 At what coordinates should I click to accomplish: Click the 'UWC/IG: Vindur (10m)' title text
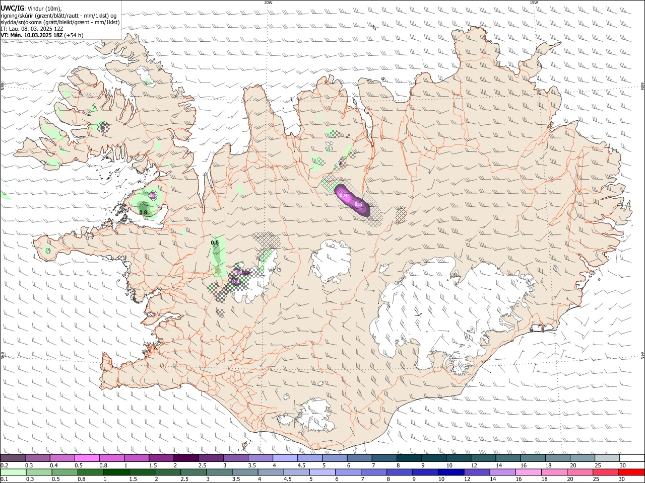coord(31,8)
